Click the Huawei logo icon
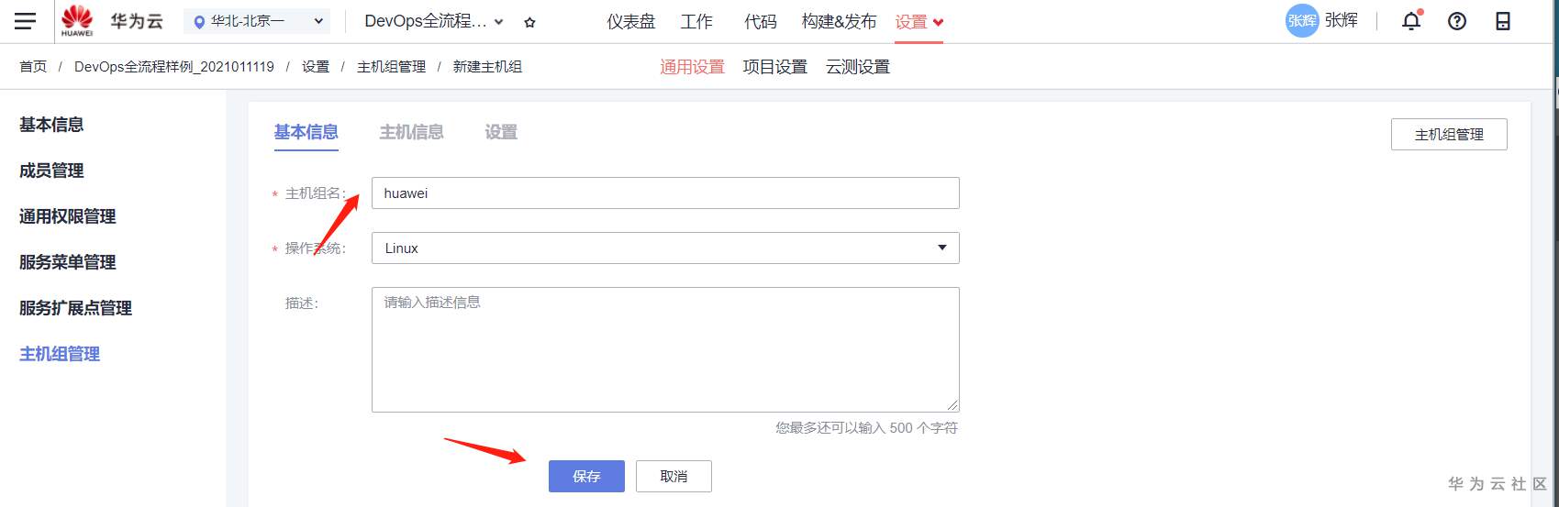1559x507 pixels. (77, 20)
